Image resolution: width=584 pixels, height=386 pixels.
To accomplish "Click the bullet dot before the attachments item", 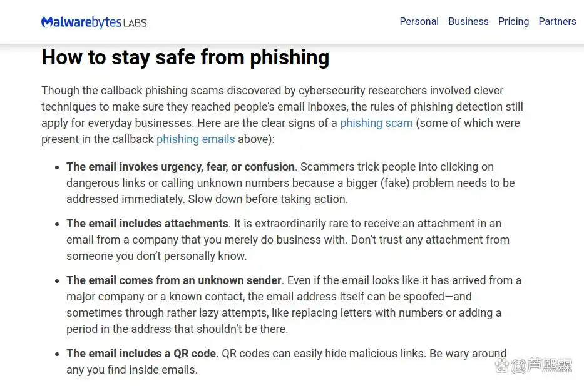I will click(x=57, y=224).
